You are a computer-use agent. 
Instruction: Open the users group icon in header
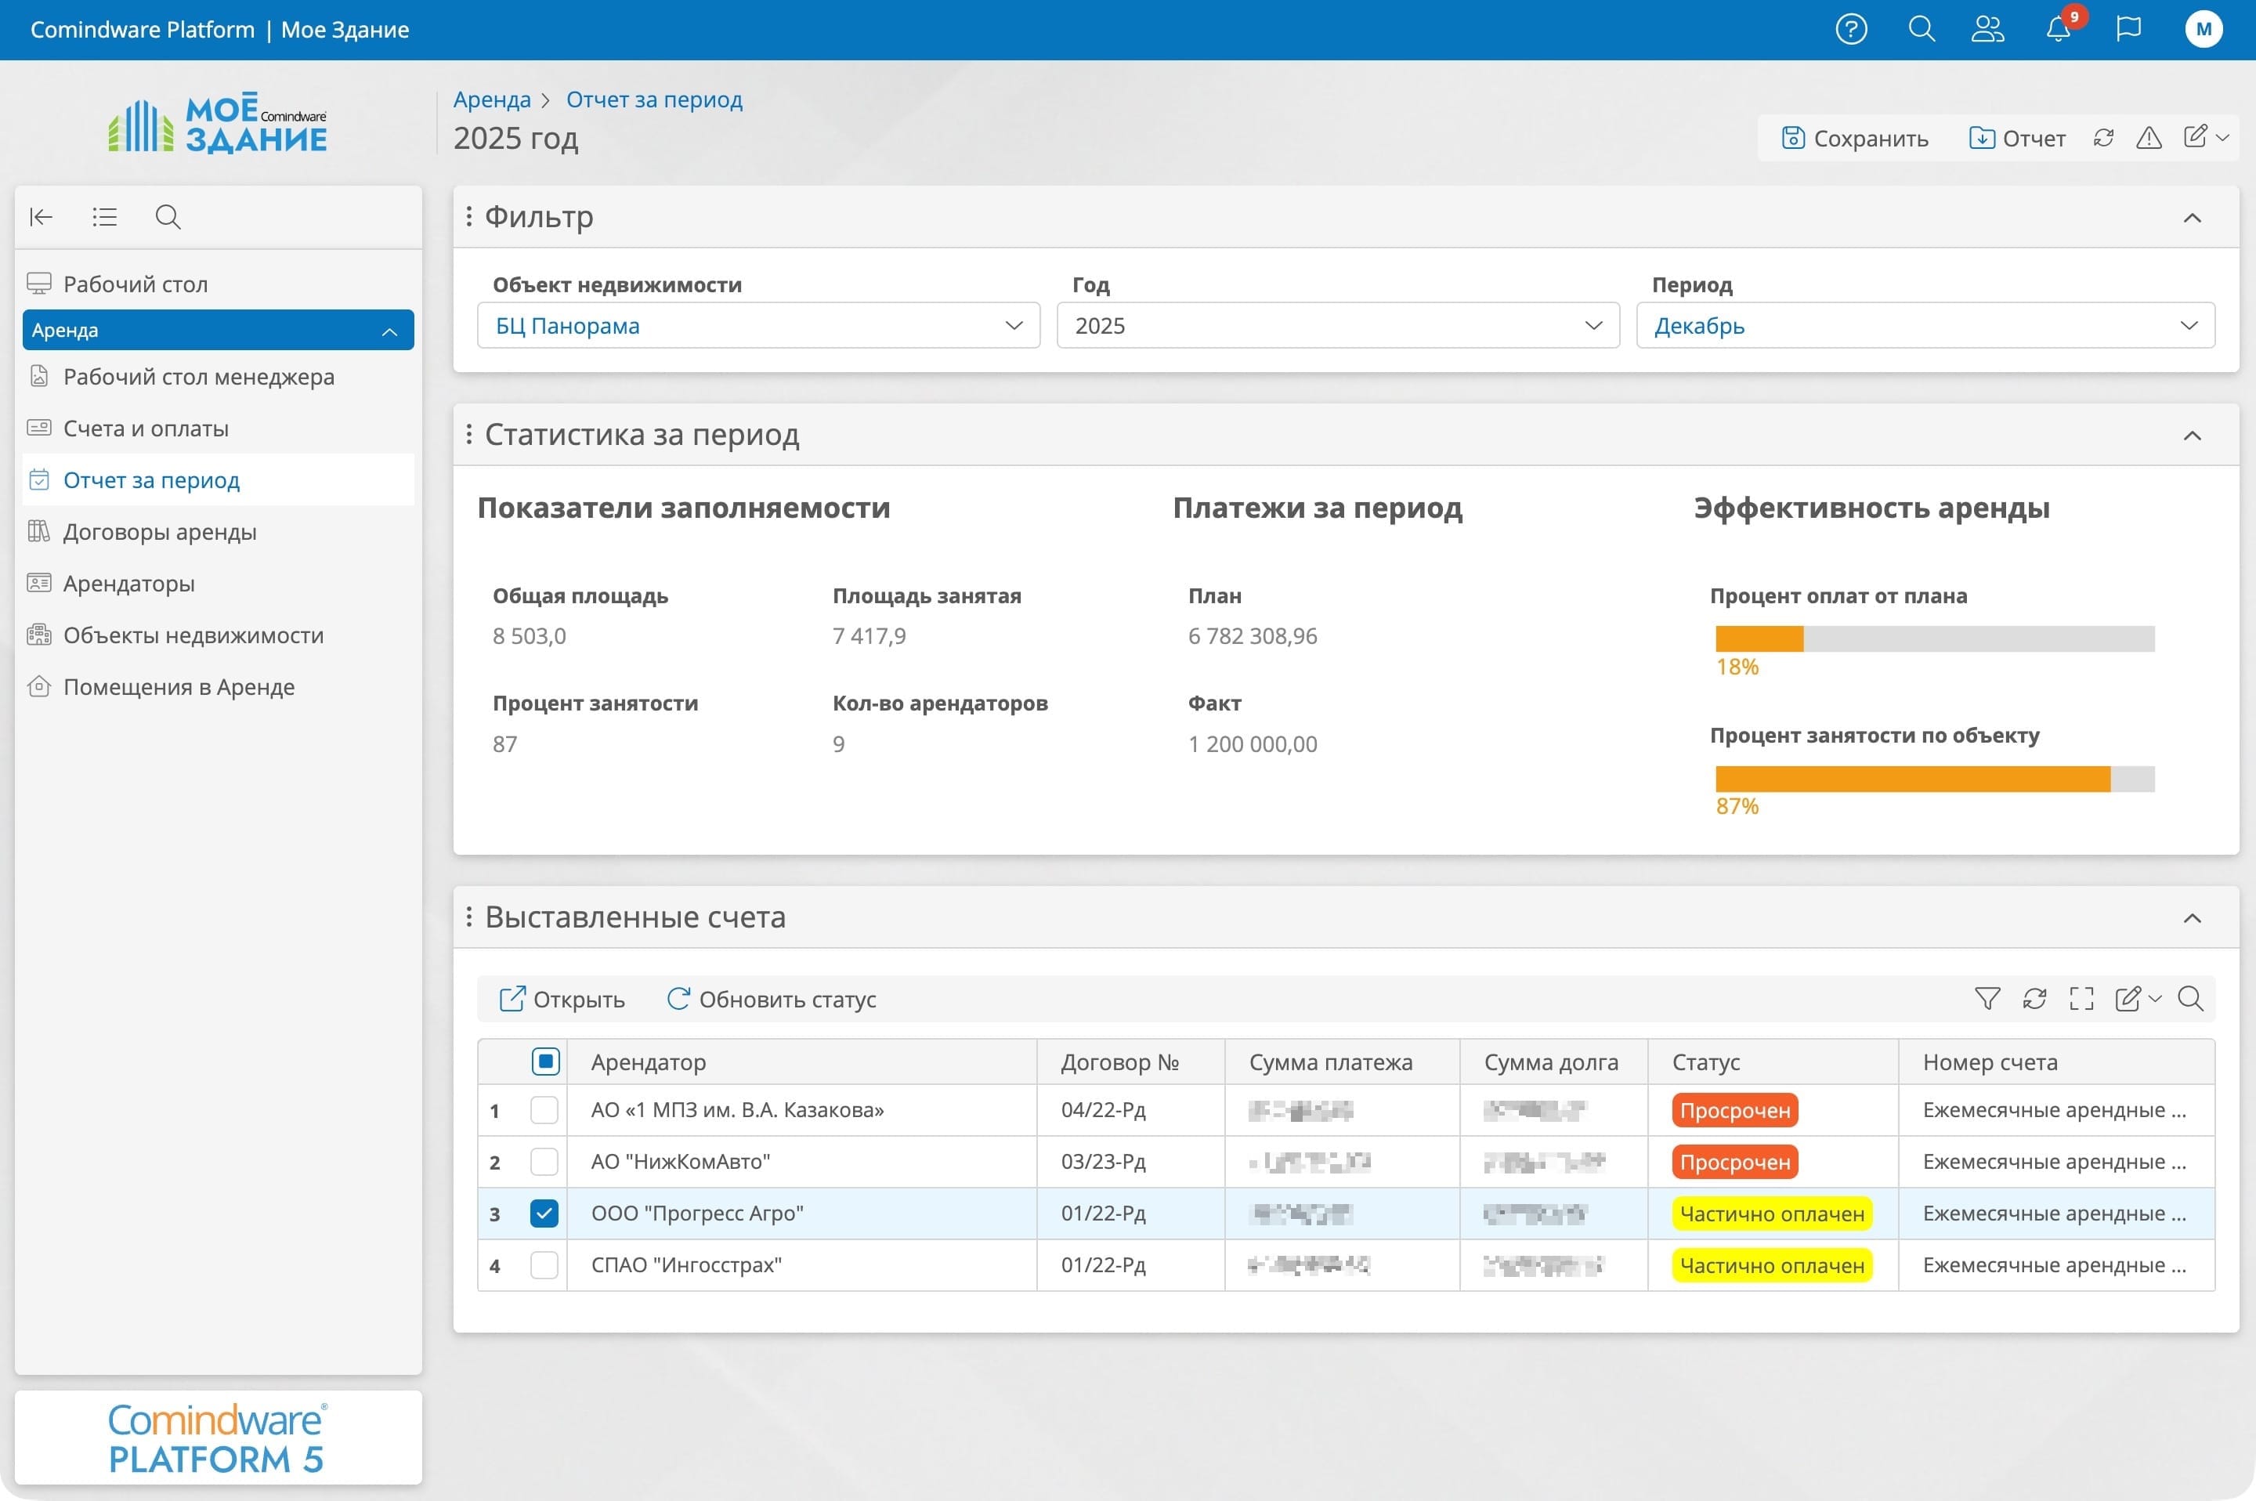click(1988, 30)
